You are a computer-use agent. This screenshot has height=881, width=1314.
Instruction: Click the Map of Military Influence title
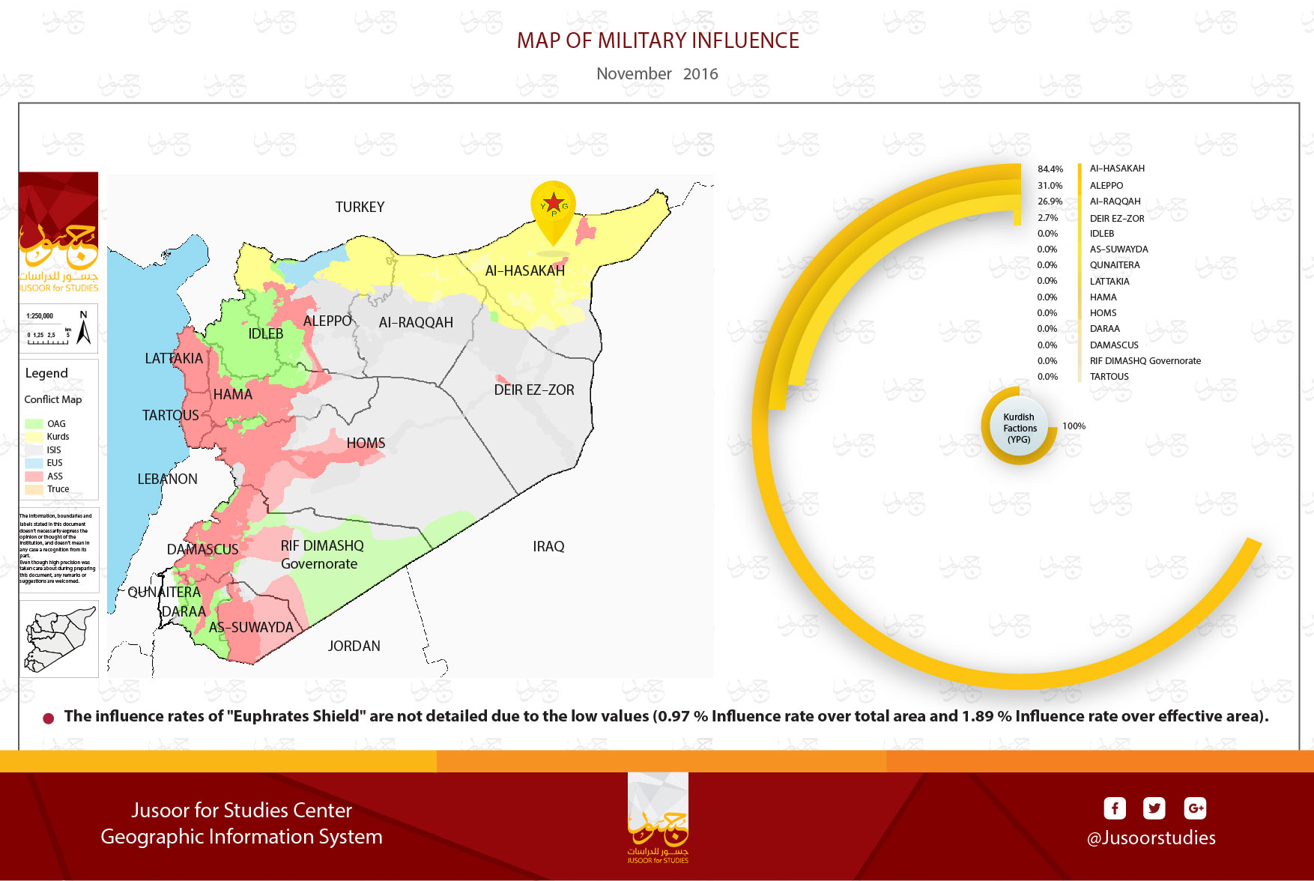point(658,40)
